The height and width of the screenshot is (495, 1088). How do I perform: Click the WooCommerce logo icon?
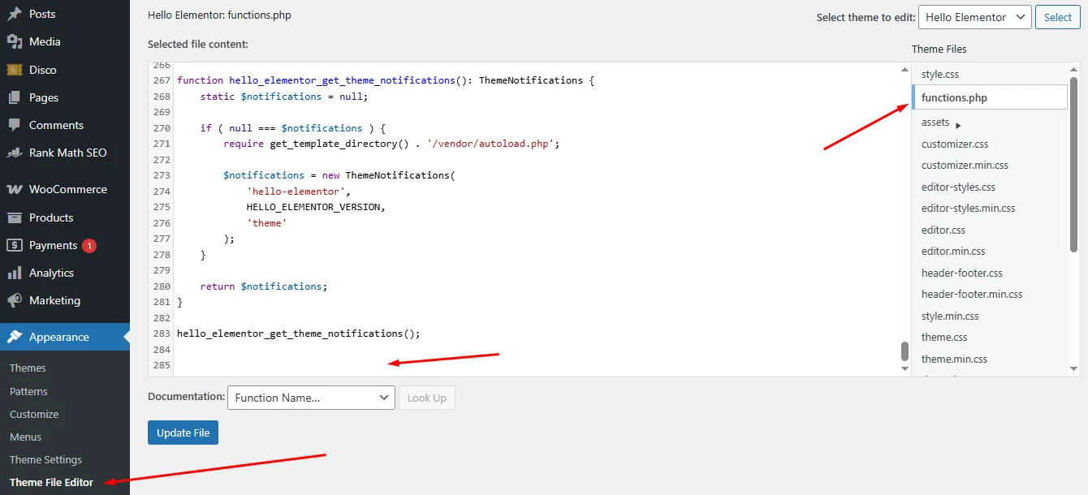pos(15,189)
